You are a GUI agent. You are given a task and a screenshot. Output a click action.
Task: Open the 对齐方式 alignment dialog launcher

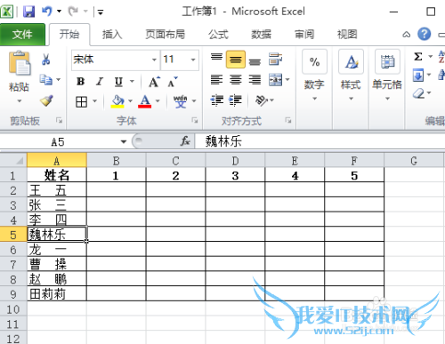(x=288, y=120)
